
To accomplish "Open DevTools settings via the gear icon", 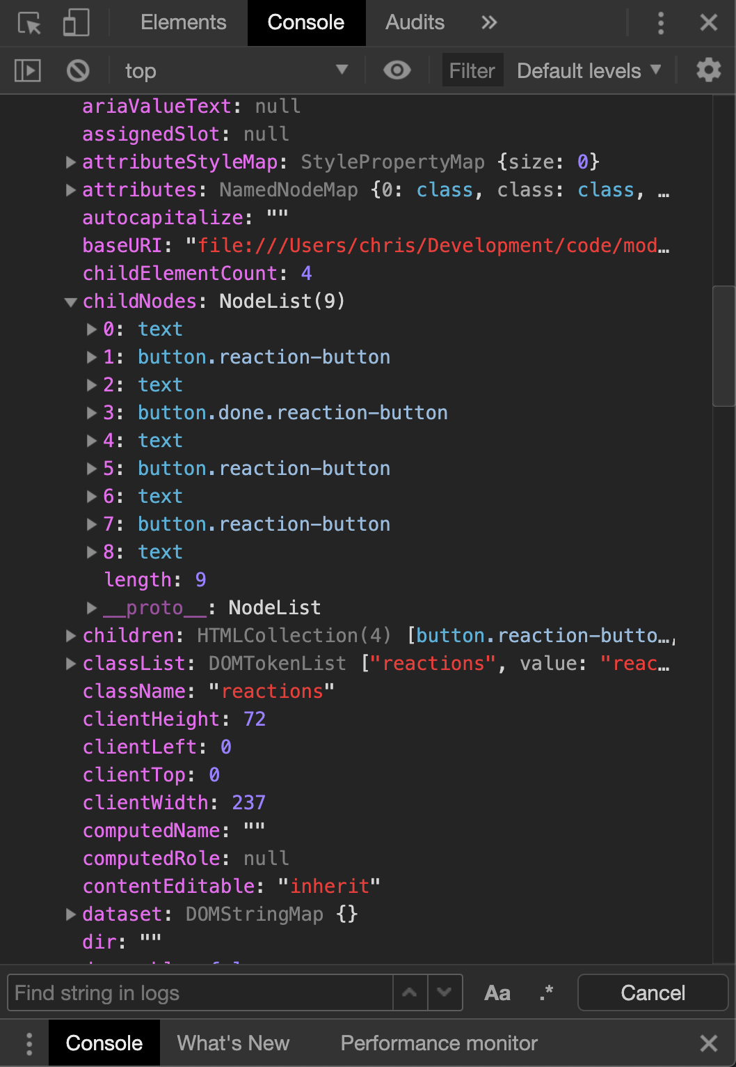I will pyautogui.click(x=707, y=70).
